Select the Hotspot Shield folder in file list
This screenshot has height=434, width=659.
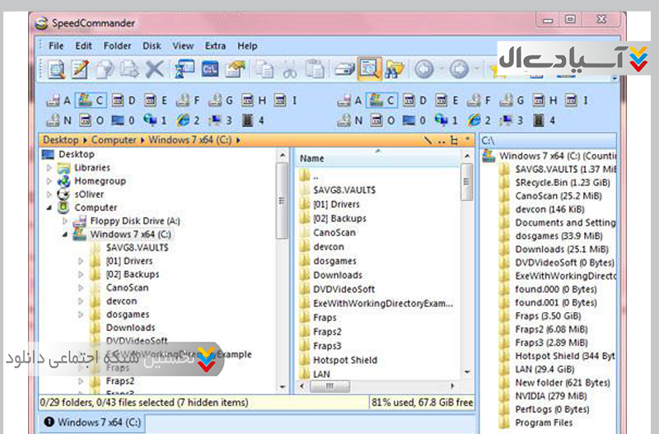tap(344, 360)
